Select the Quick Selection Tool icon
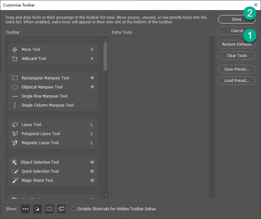The height and width of the screenshot is (219, 261). tap(15, 171)
